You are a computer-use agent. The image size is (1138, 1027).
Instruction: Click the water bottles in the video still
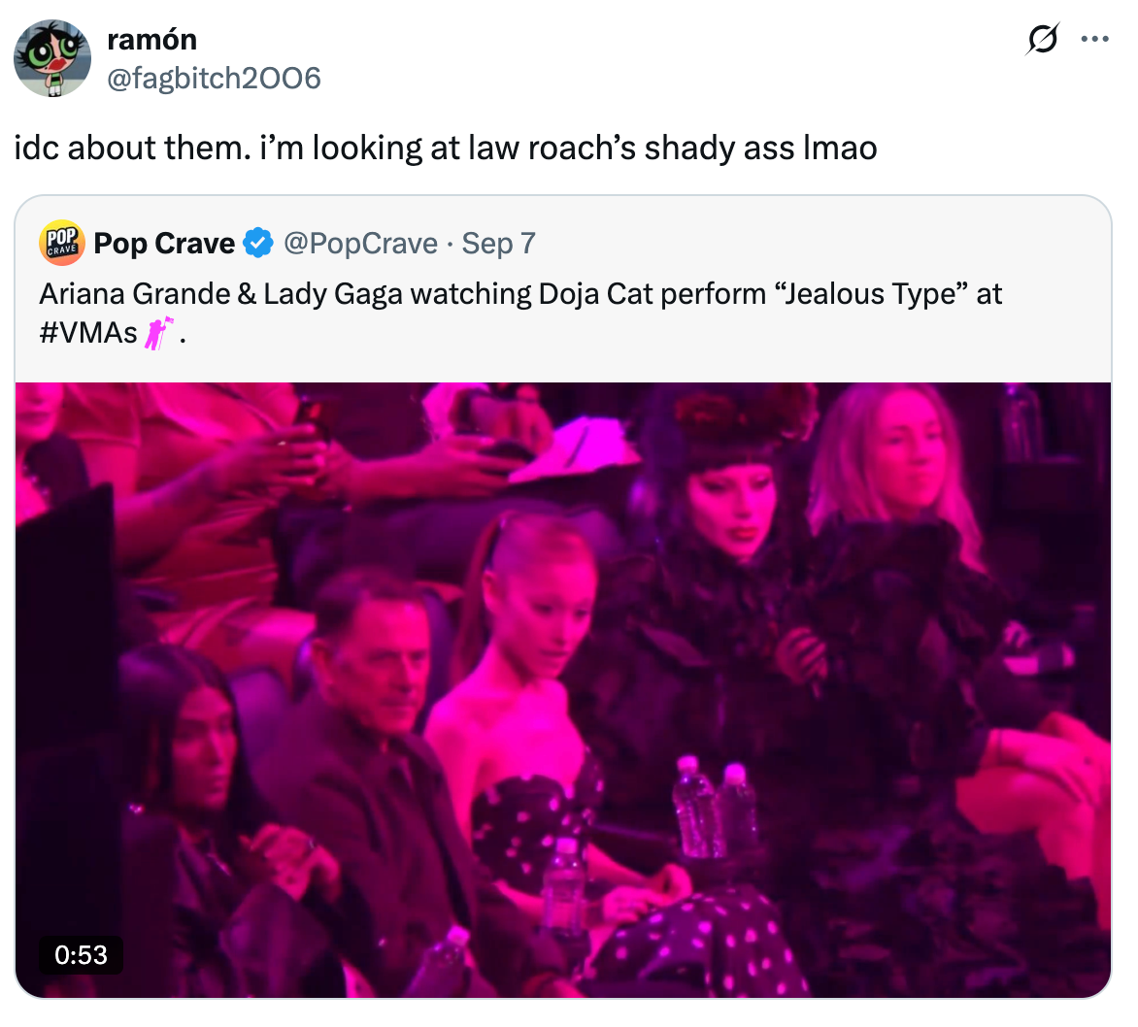[x=714, y=806]
